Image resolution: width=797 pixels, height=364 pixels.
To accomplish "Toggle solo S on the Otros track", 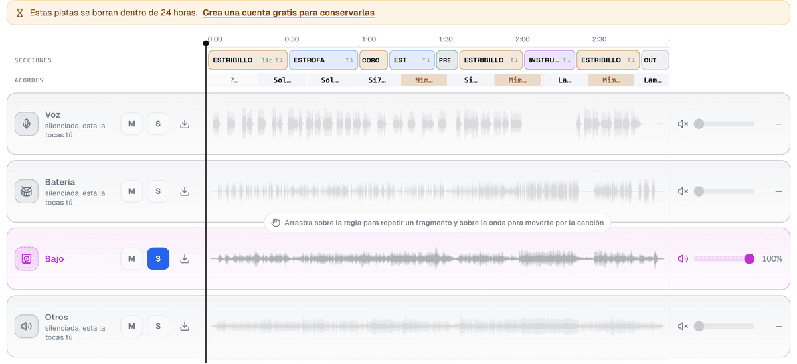I will click(x=158, y=326).
